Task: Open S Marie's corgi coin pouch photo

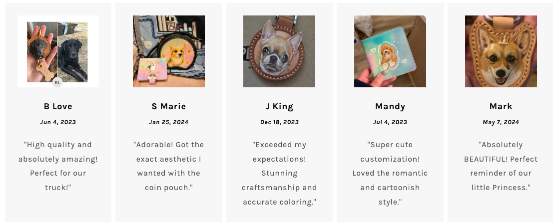Action: 169,51
